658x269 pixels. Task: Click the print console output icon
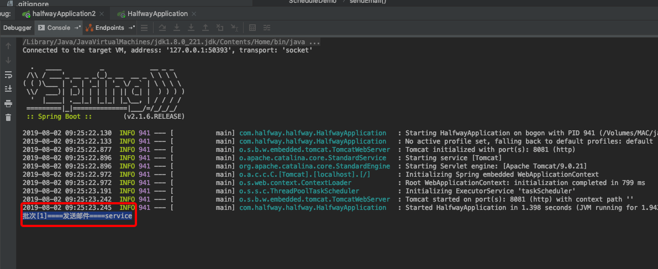point(8,103)
